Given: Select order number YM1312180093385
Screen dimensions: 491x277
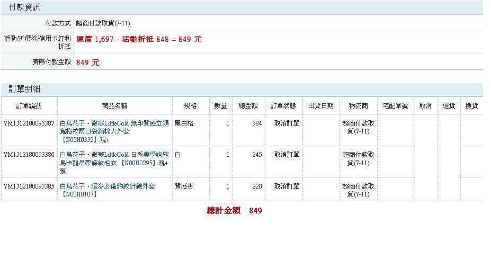Looking at the screenshot, I should [29, 186].
